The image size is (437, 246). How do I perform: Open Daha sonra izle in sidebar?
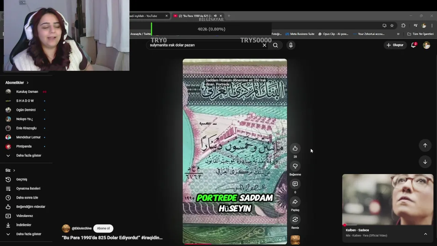(27, 197)
